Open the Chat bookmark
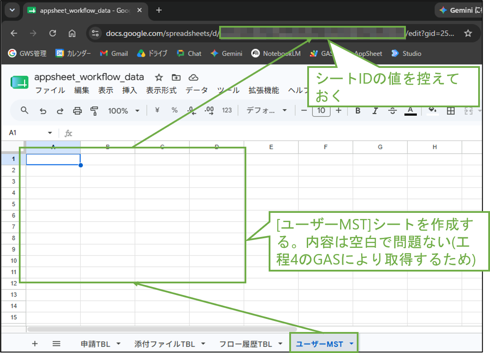Image resolution: width=490 pixels, height=353 pixels. tap(189, 53)
